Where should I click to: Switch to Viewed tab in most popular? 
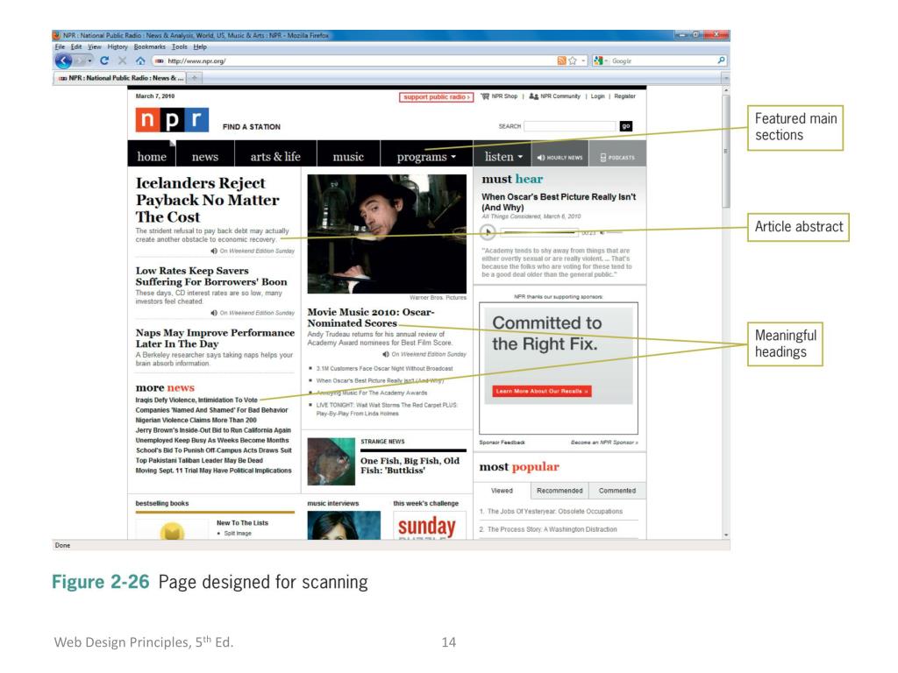pos(502,491)
